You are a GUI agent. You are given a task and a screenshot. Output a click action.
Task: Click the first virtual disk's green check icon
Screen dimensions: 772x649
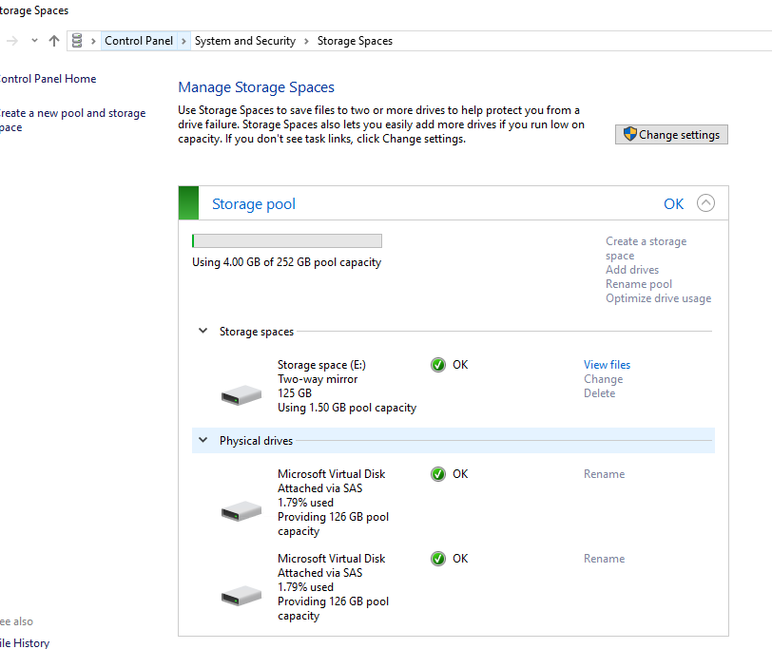437,474
